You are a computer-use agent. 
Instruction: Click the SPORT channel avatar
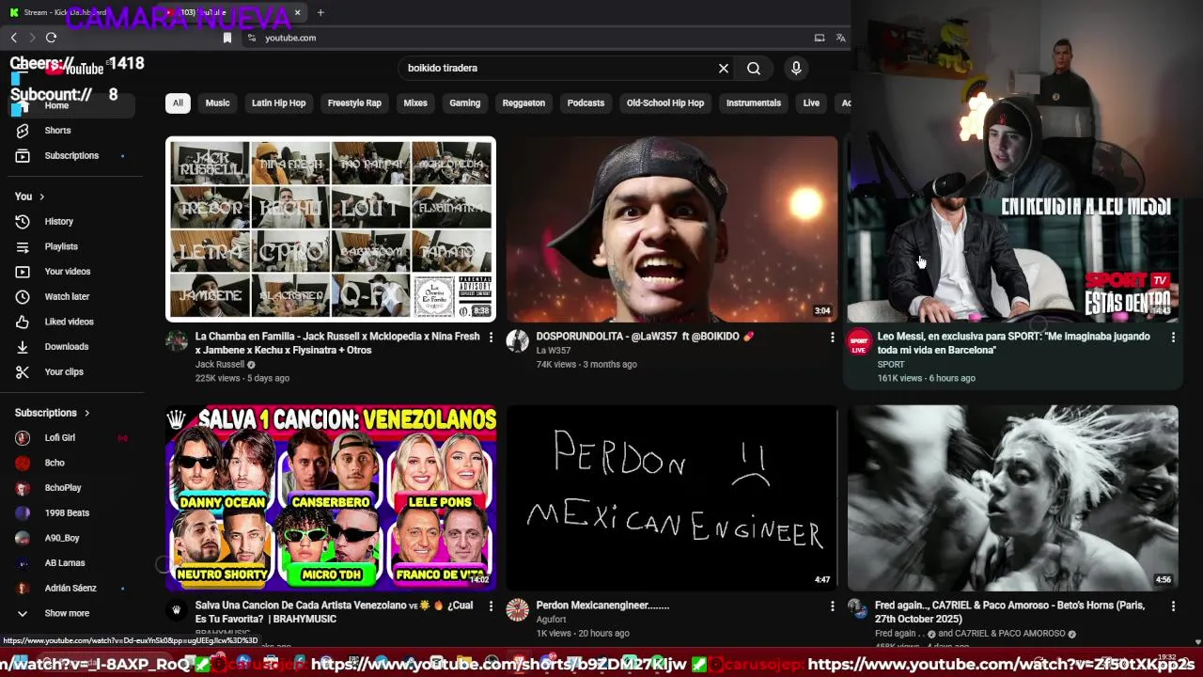point(859,342)
